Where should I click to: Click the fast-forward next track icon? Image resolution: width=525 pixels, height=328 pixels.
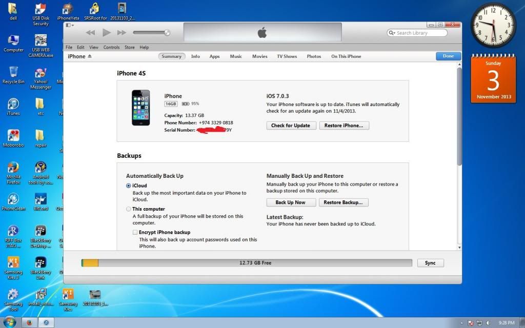tap(122, 33)
